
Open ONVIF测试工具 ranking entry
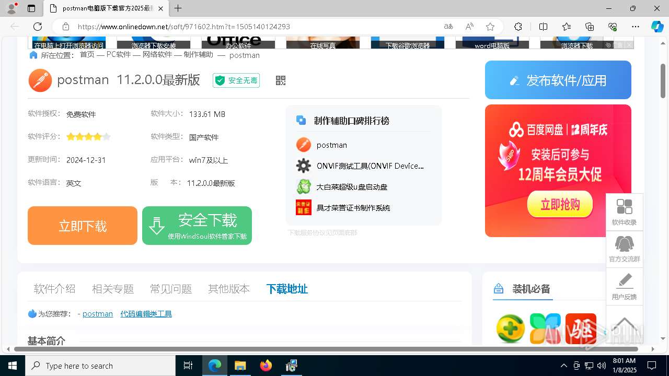click(x=370, y=166)
